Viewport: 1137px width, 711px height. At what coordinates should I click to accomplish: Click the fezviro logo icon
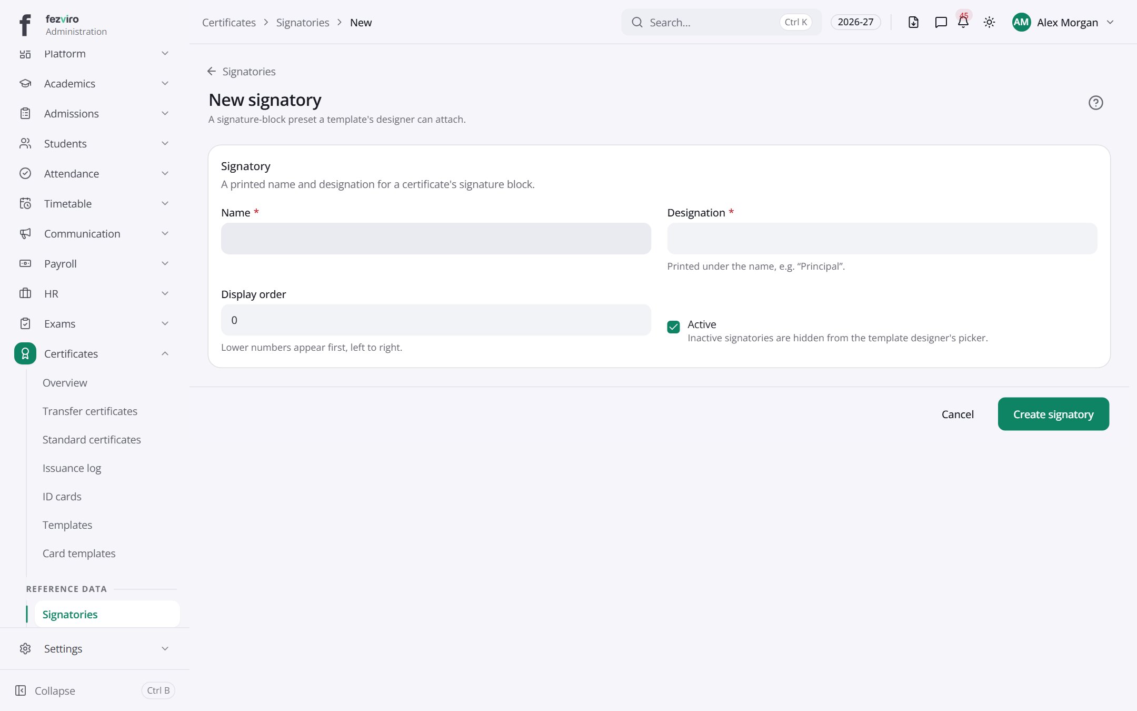pyautogui.click(x=25, y=24)
